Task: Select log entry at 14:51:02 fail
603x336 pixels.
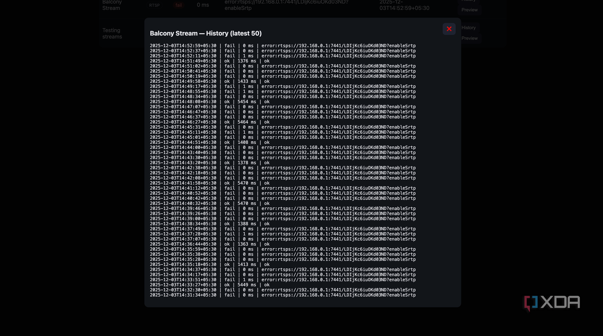Action: tap(282, 66)
